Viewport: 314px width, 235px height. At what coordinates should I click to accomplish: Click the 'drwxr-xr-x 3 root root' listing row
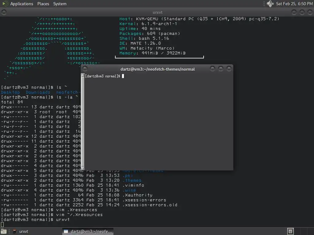pos(41,112)
